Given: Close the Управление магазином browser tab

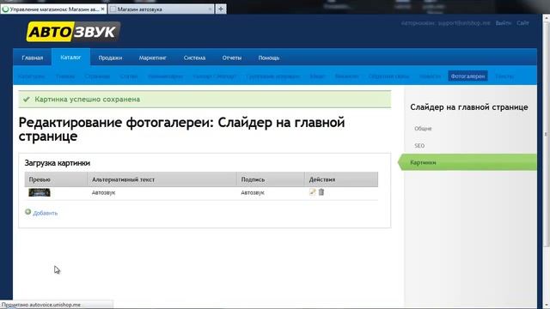Looking at the screenshot, I should tap(103, 9).
